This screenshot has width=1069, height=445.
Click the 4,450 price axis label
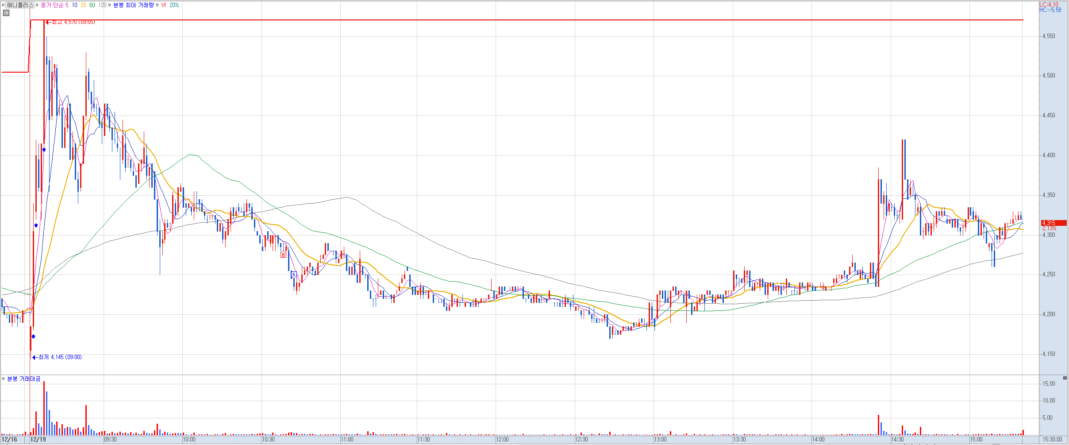pos(1049,116)
